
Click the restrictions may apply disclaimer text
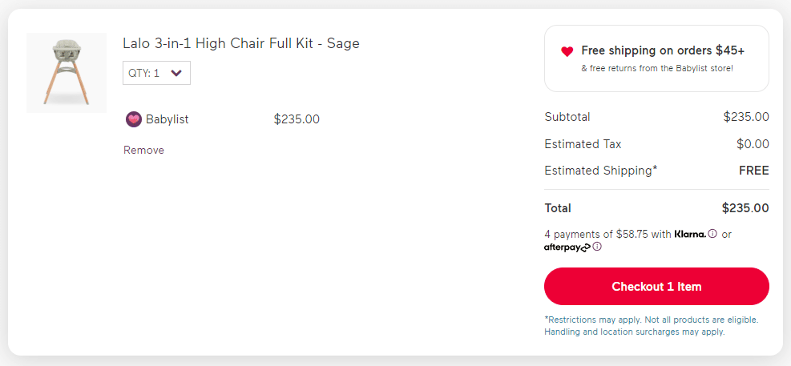pos(652,326)
